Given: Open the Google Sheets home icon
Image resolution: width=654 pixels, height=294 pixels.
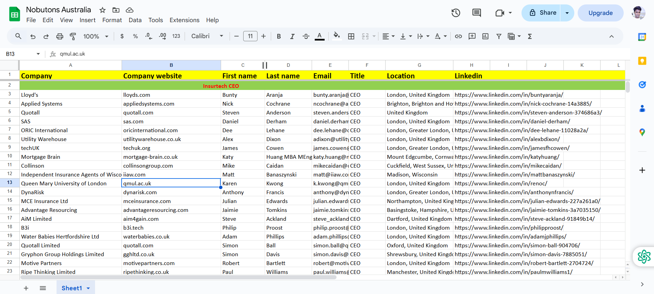Looking at the screenshot, I should (x=15, y=14).
